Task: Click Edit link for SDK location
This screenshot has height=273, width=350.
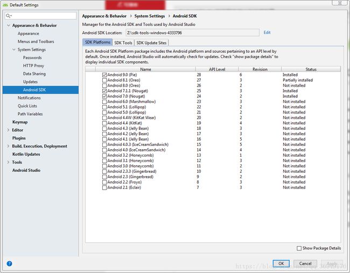Action: [267, 32]
